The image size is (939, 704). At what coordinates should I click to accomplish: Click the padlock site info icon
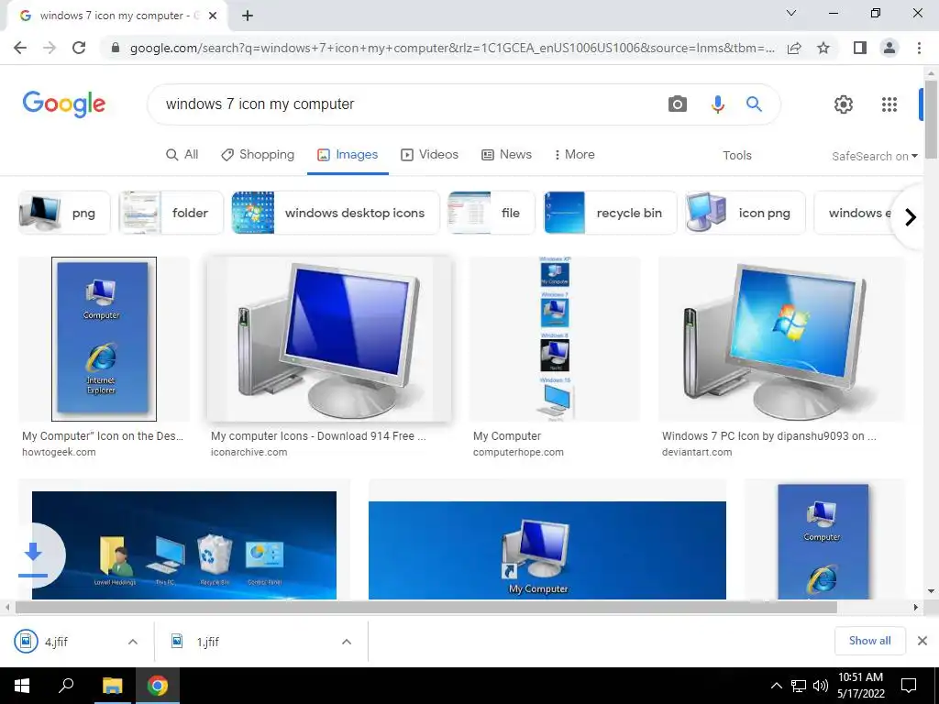[x=116, y=48]
